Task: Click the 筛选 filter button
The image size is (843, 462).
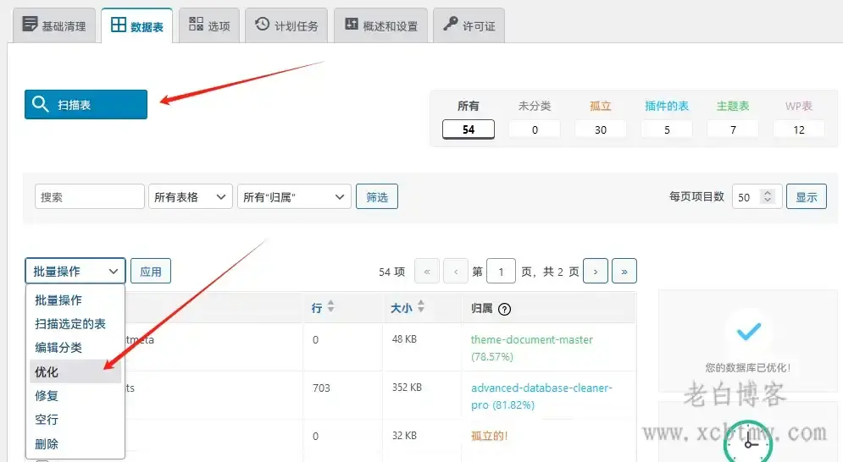Action: (377, 196)
